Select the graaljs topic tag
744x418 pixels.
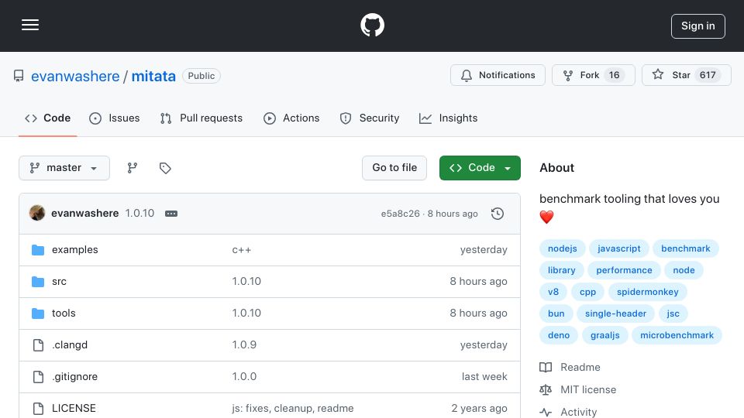[x=605, y=335]
